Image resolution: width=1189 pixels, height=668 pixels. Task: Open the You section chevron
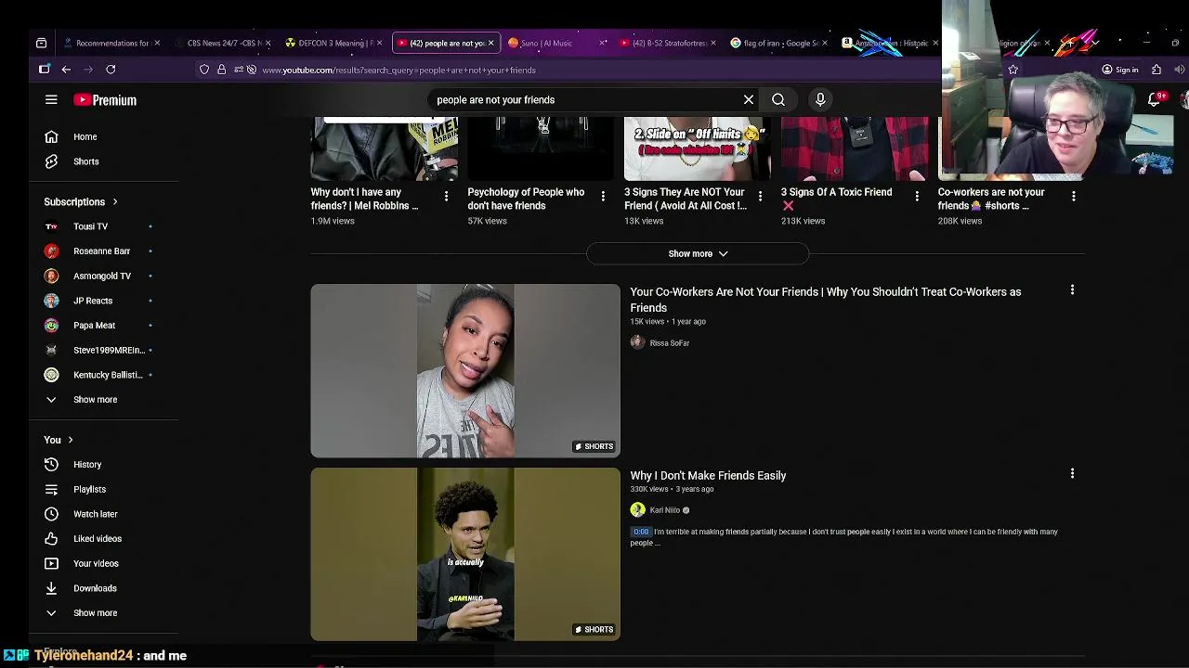pyautogui.click(x=70, y=440)
